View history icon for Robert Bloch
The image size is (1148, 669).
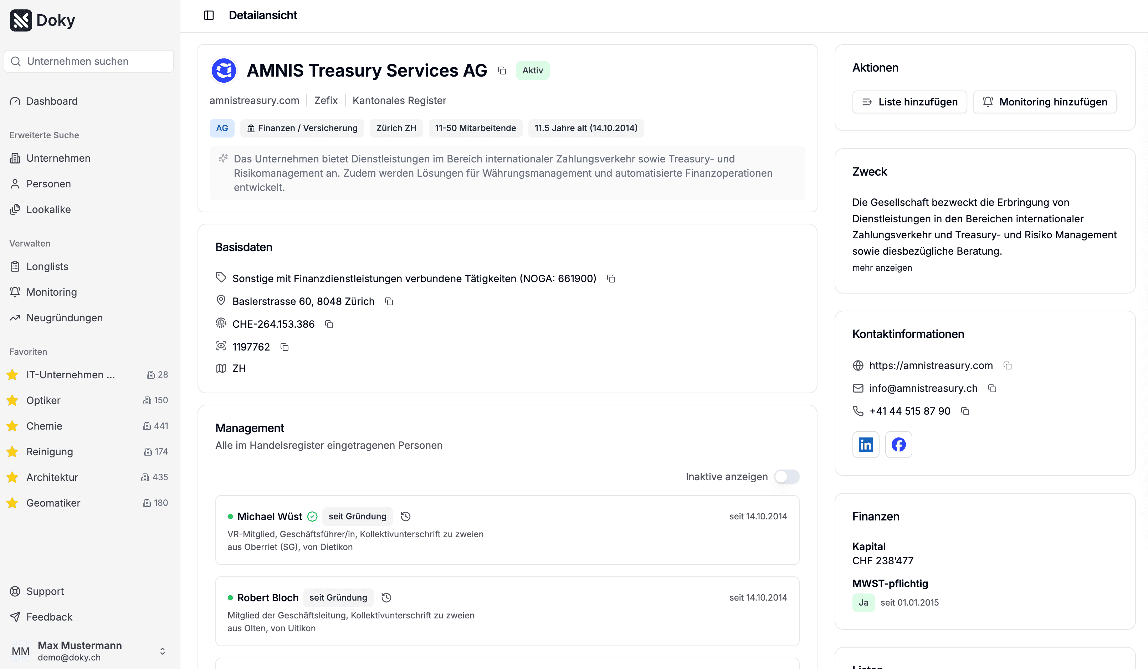[x=386, y=597]
